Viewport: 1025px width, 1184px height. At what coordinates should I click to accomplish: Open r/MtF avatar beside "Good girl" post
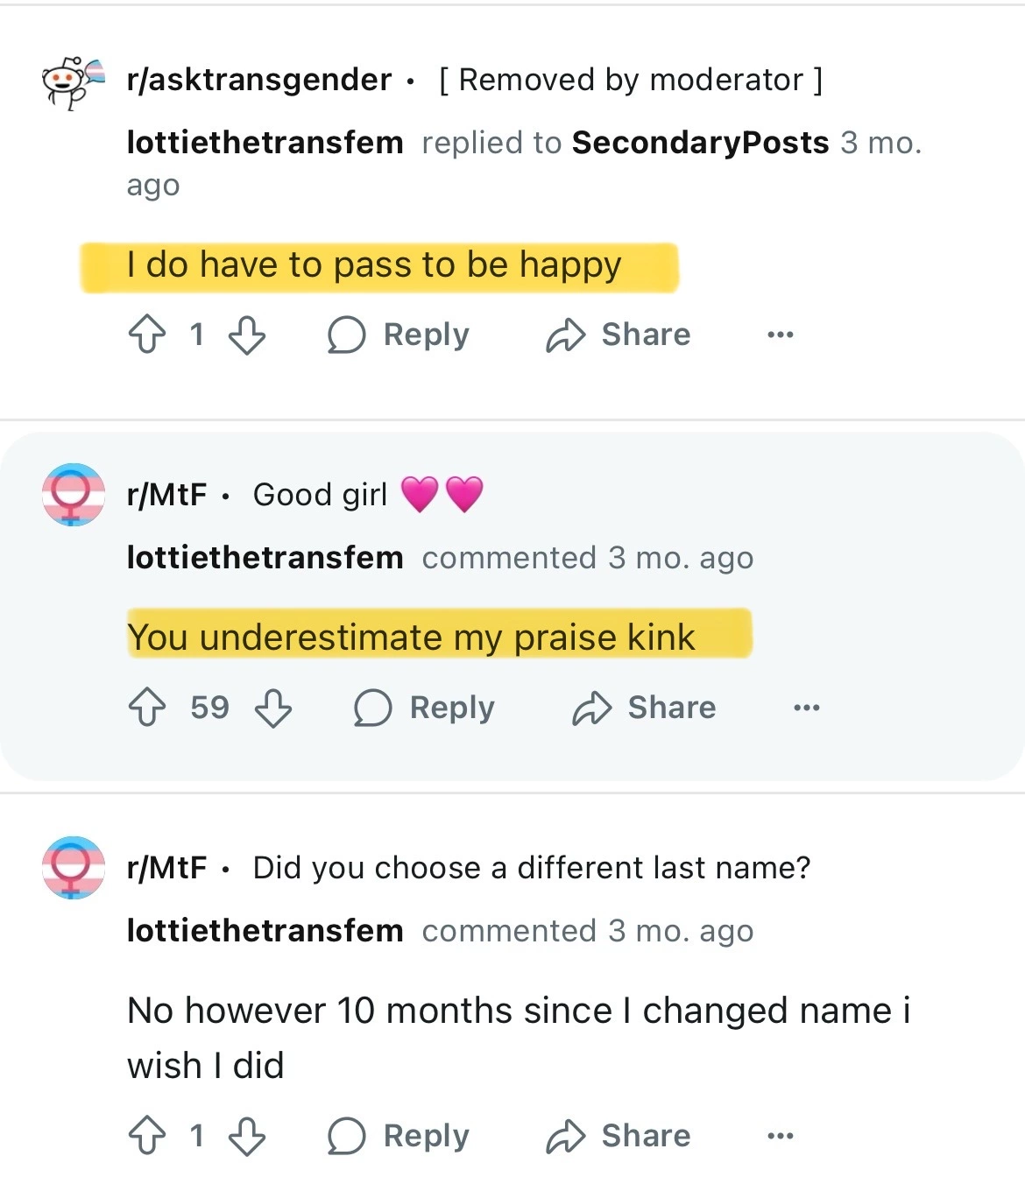click(74, 495)
